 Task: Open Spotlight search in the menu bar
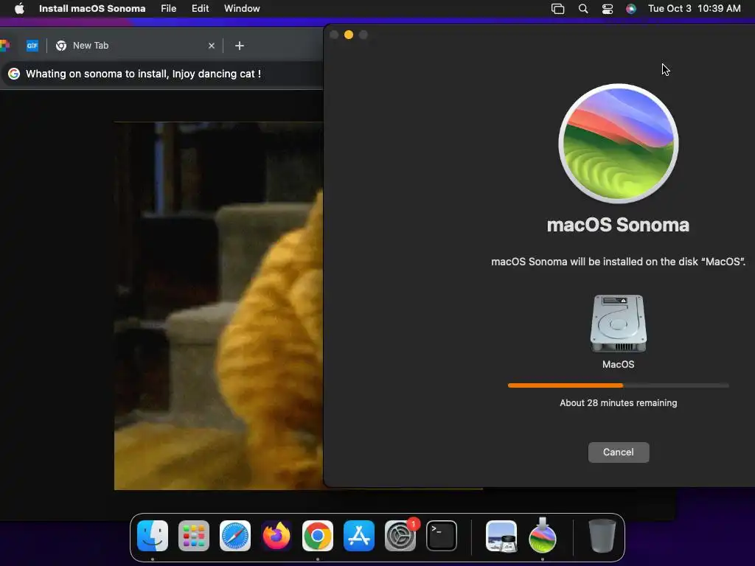(x=583, y=9)
